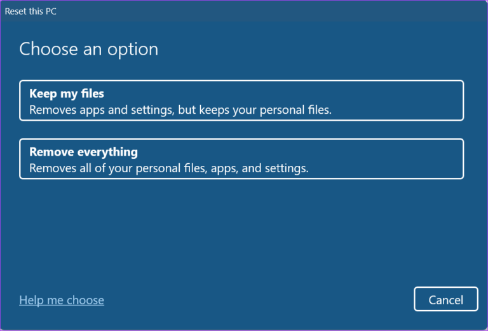The width and height of the screenshot is (488, 331).
Task: Select the Remove everything option
Action: pos(241,159)
